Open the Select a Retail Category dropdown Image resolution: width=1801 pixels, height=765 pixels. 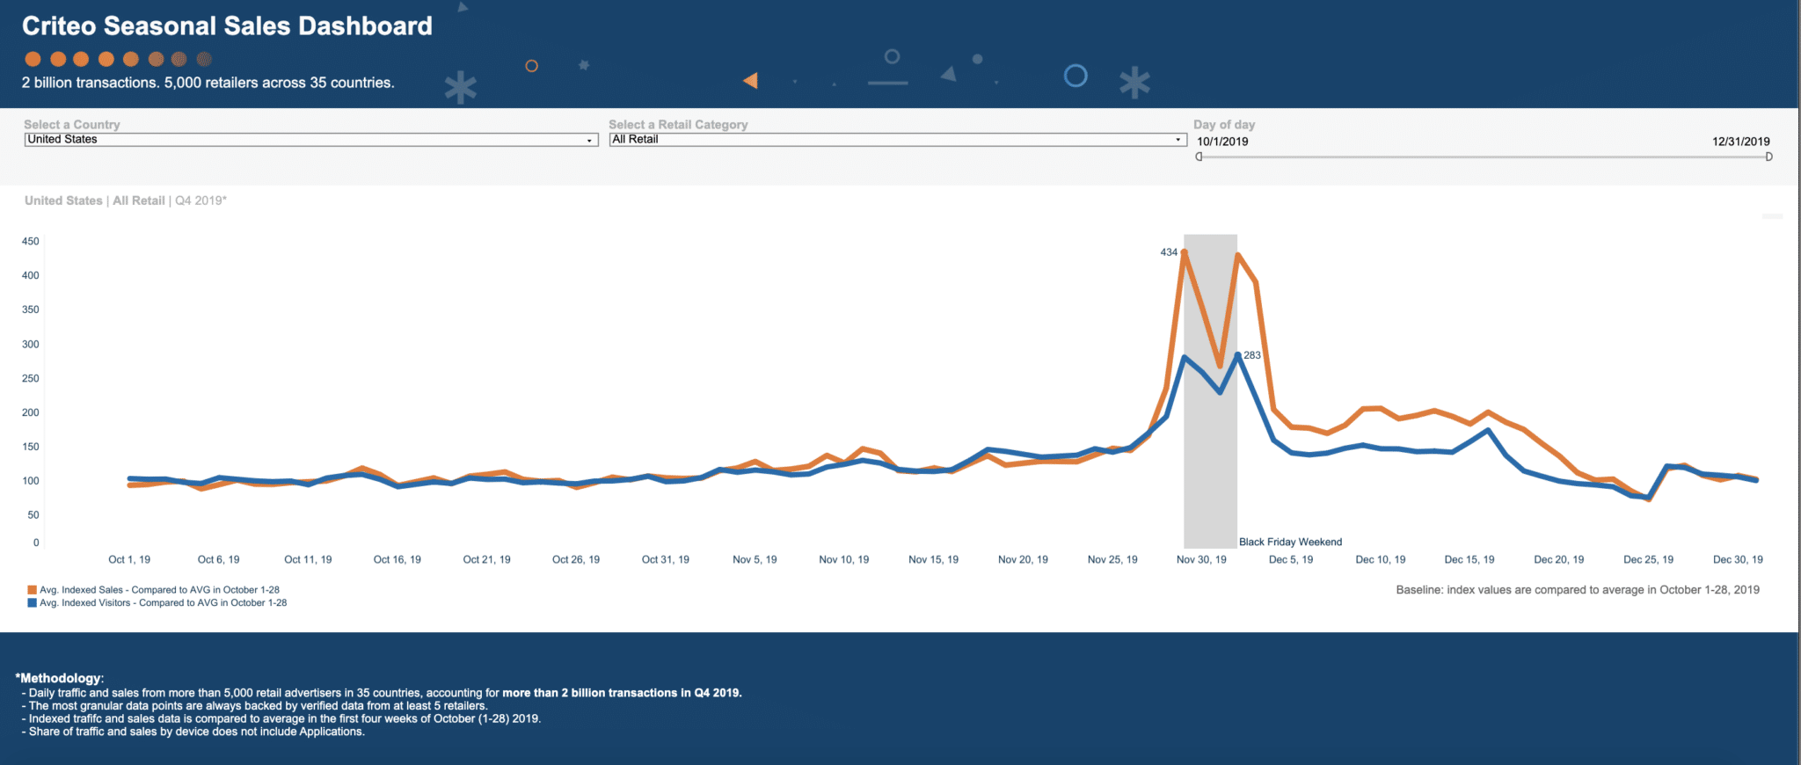point(898,140)
